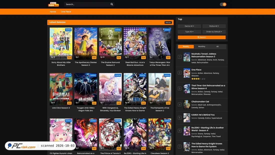Screen dimensions: 275x155
Task: Click Chainsmoker Cat small thumbnail
Action: tap(187, 105)
